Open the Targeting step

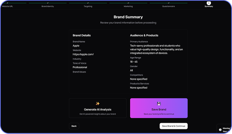click(x=88, y=7)
